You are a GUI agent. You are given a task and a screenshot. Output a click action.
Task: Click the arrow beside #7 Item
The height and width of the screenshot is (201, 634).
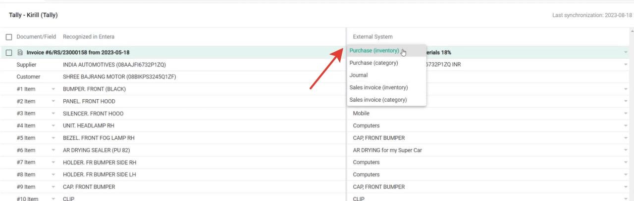[53, 162]
